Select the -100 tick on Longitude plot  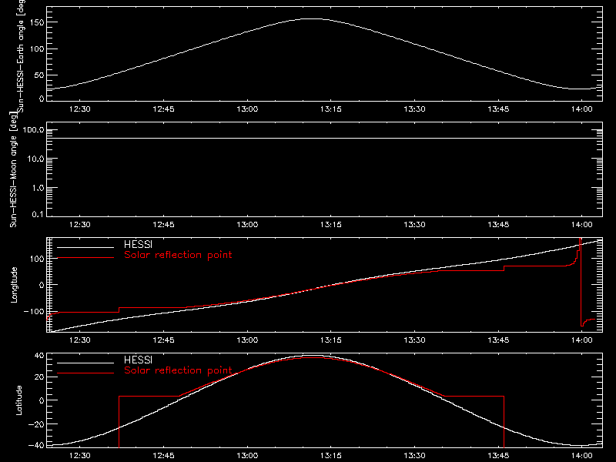(34, 311)
